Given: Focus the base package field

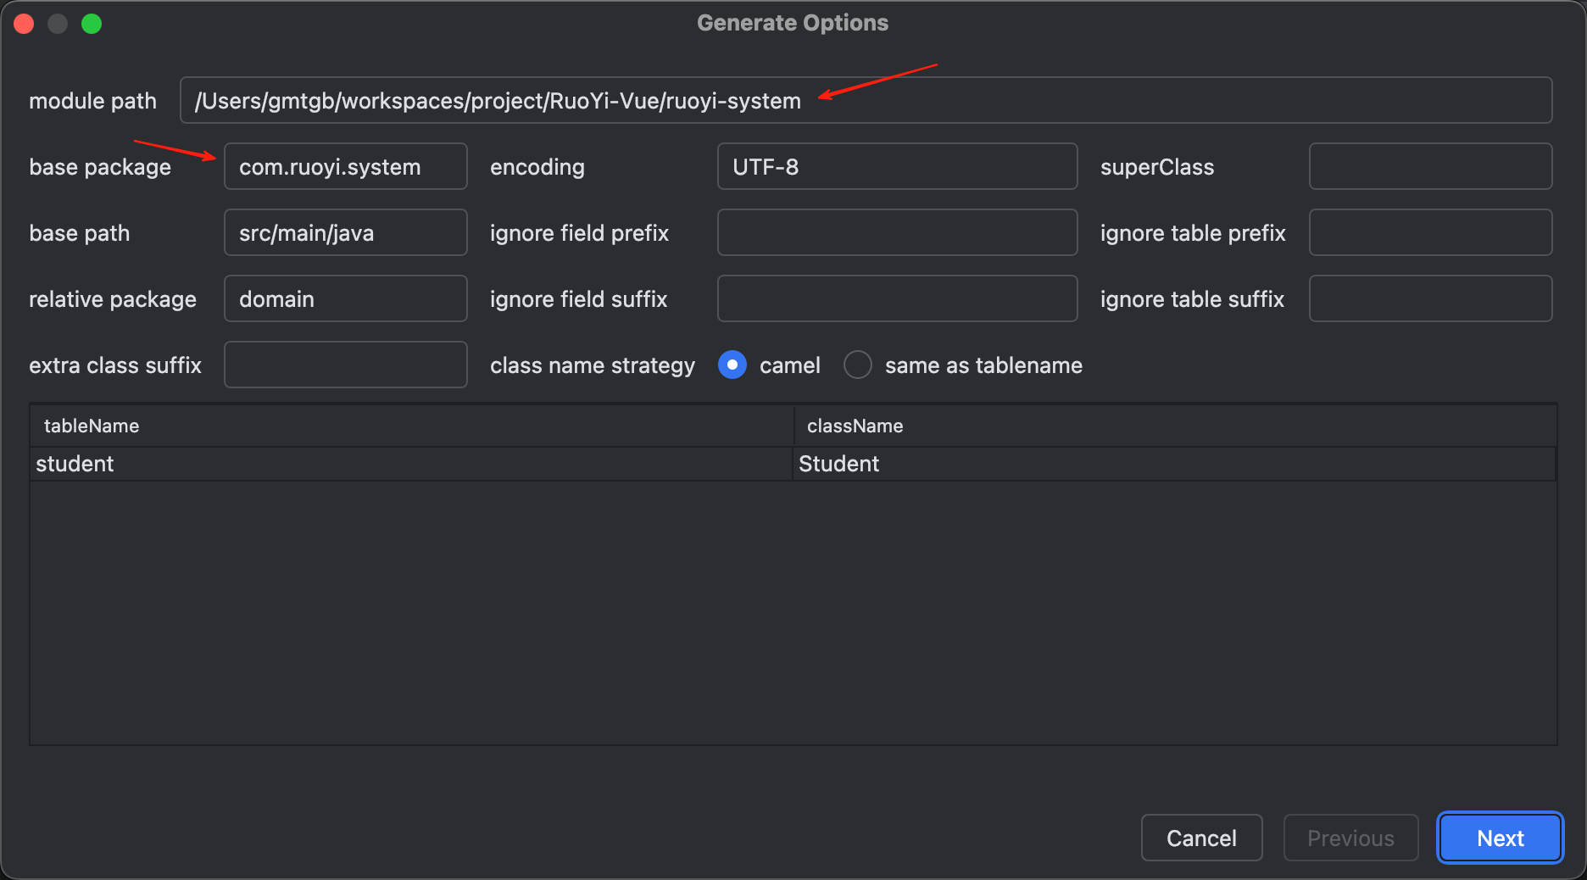Looking at the screenshot, I should pyautogui.click(x=345, y=166).
